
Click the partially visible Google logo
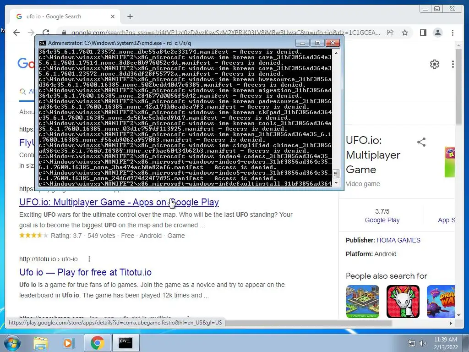(x=26, y=63)
